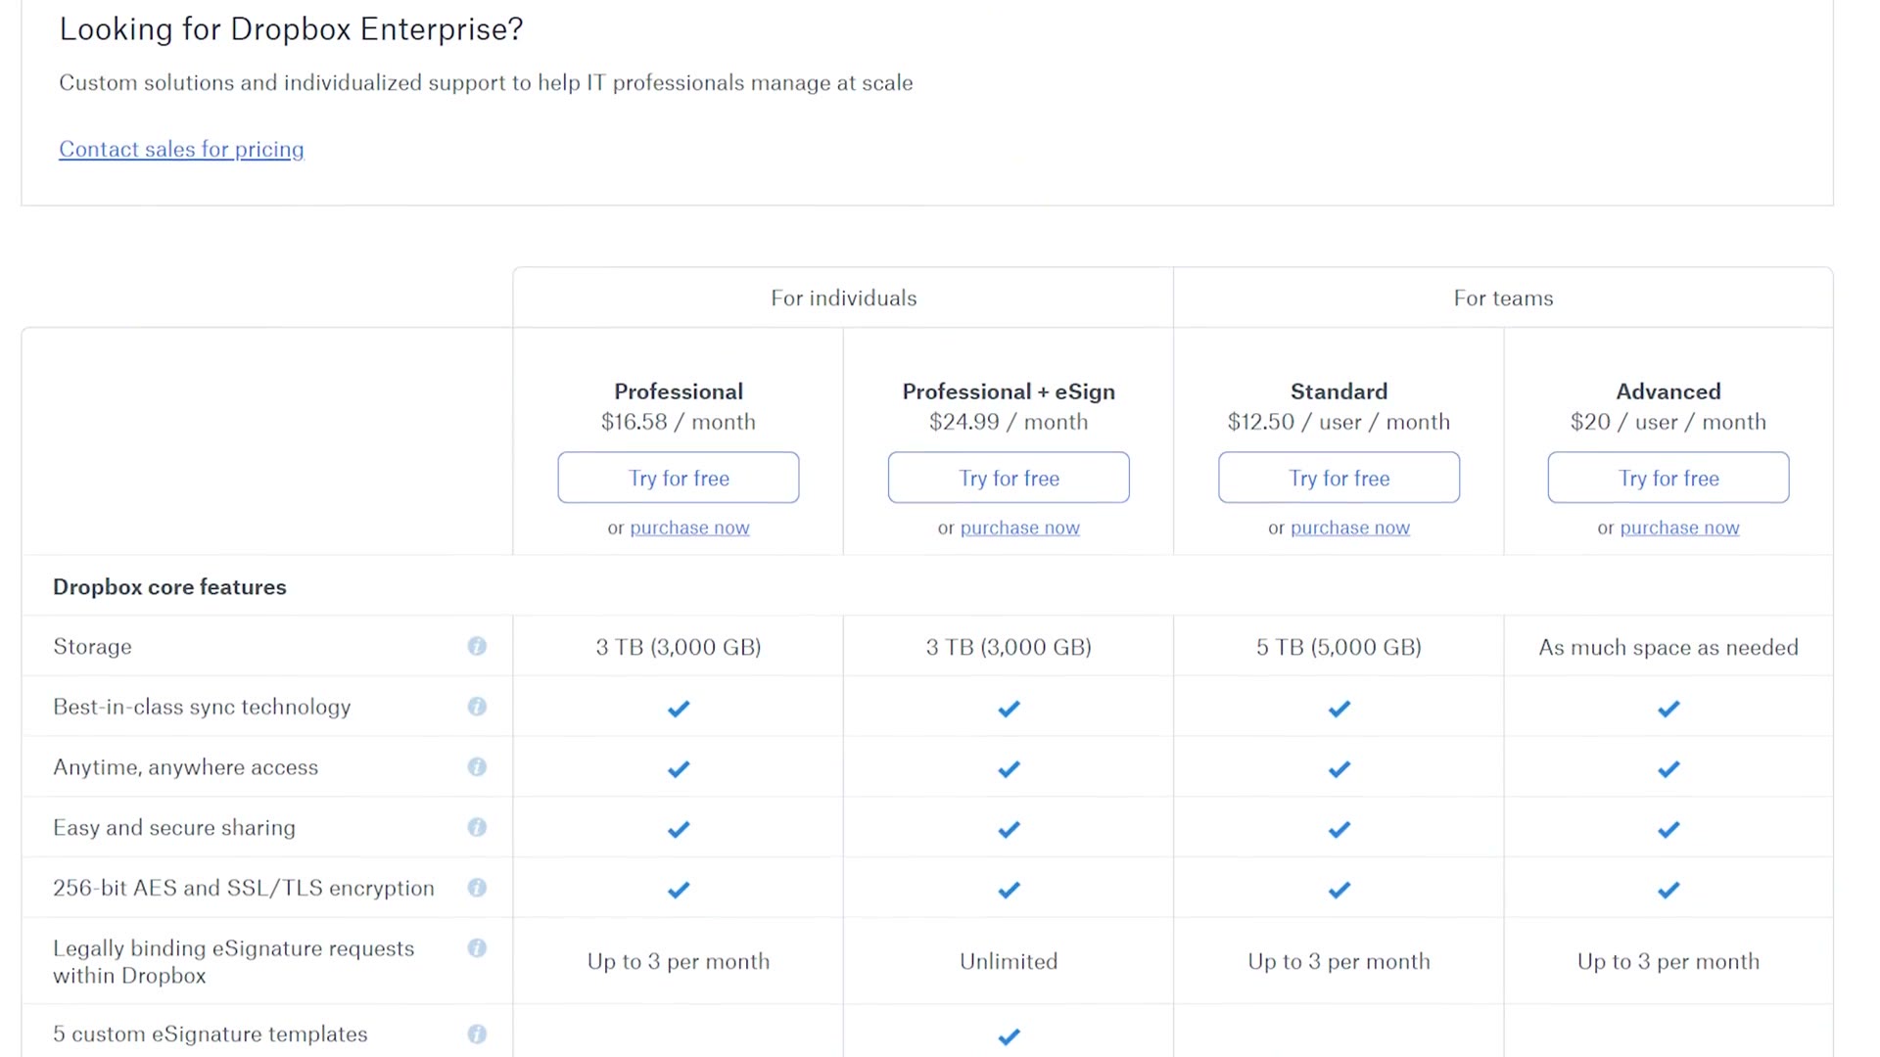Open info icon for custom eSignature templates

[x=477, y=1034]
